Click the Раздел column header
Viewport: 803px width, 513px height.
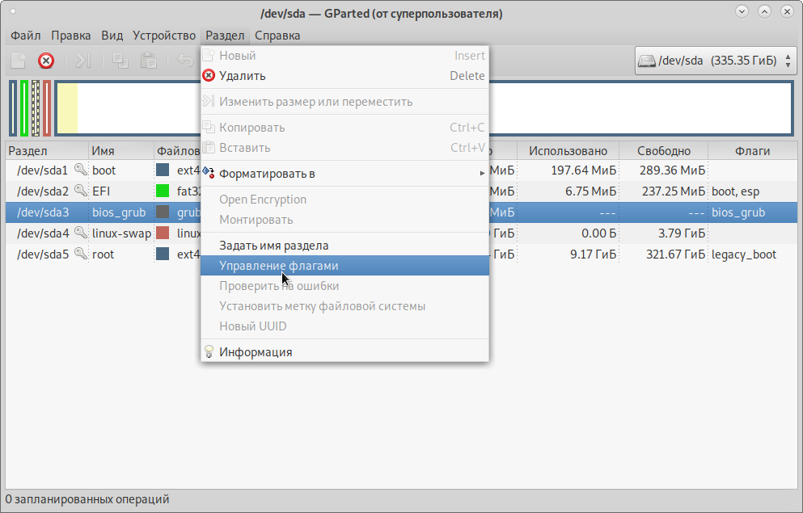point(47,151)
